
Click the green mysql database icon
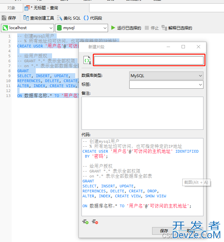point(59,28)
